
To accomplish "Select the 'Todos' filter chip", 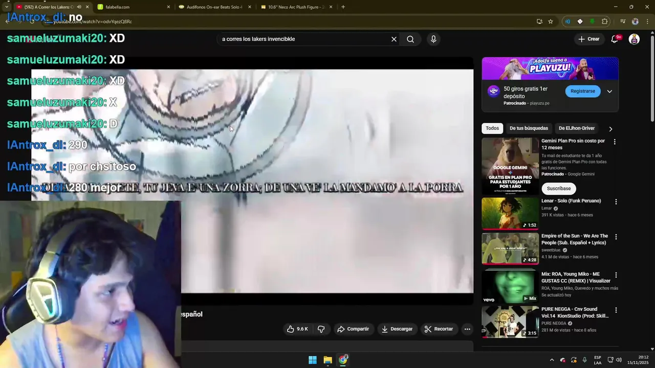I will [492, 128].
